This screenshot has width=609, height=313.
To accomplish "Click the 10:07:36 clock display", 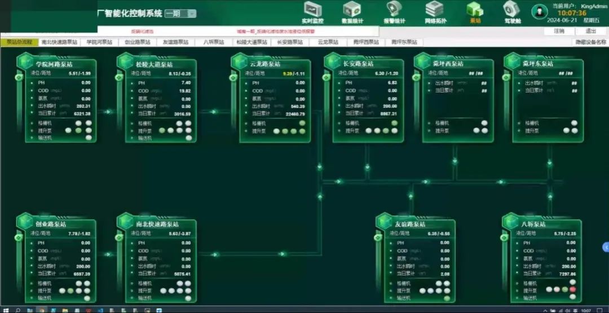I will pos(572,13).
